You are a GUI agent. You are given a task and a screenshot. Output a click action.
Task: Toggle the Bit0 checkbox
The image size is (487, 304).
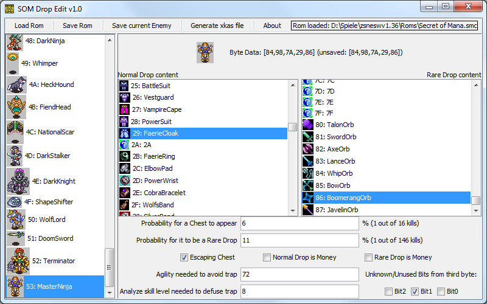pyautogui.click(x=441, y=291)
